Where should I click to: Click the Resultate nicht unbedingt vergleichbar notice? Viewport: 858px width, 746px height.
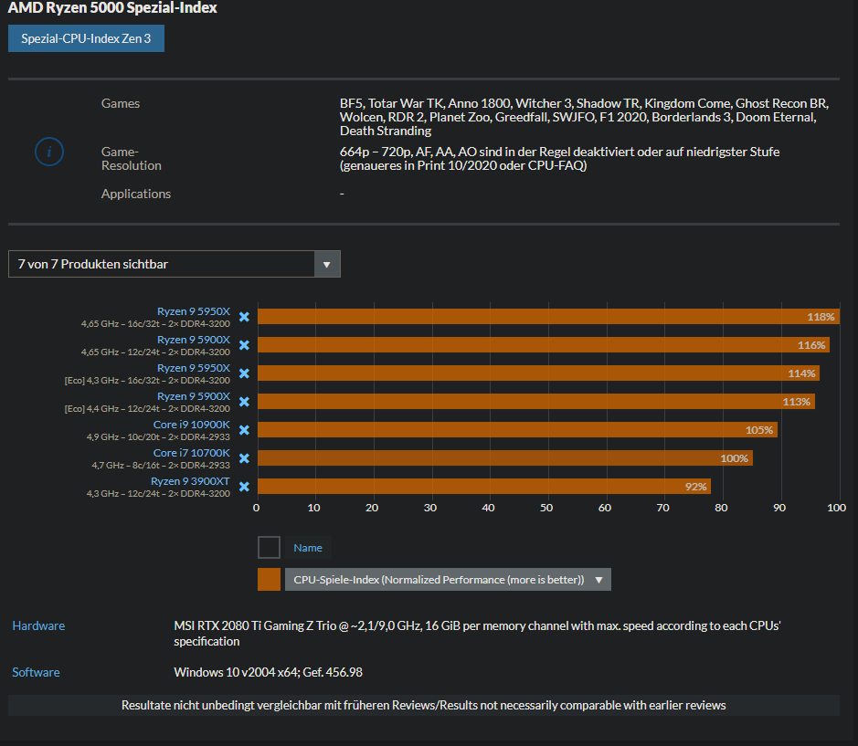pyautogui.click(x=424, y=706)
